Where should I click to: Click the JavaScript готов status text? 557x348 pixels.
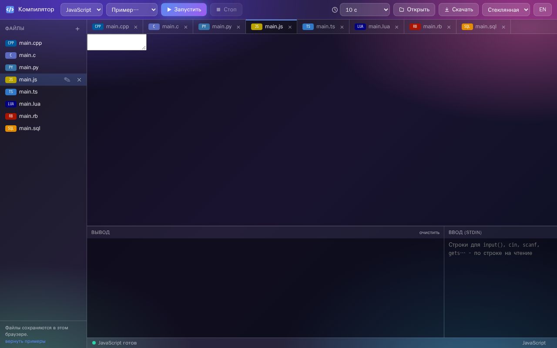[117, 343]
